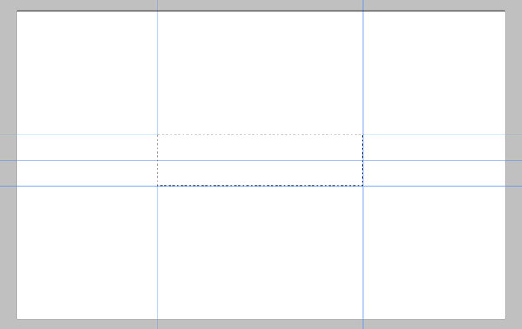Screen dimensions: 522x329
Task: Click canvas strip right of marquee between middle and bottom guides
Action: pos(434,173)
